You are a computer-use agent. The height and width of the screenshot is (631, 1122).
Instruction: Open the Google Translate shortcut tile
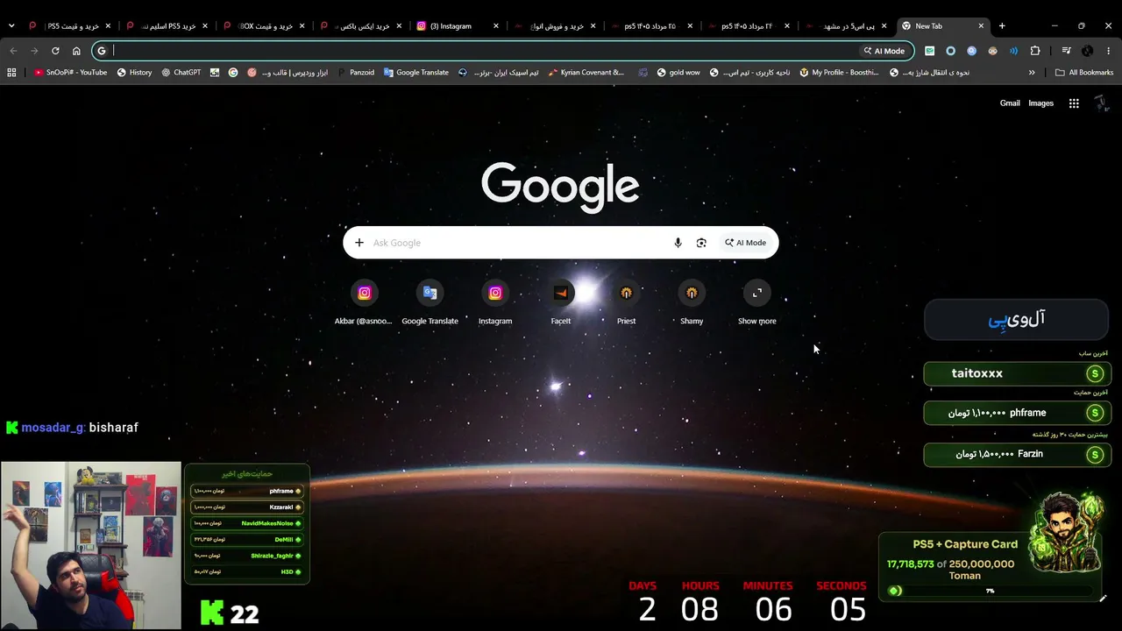[x=430, y=302]
